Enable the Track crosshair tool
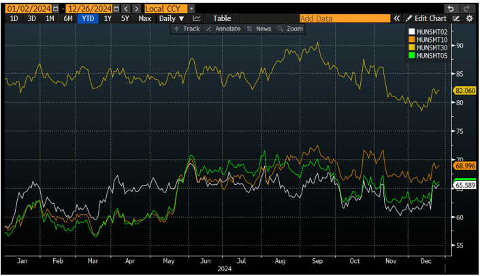 (x=187, y=29)
